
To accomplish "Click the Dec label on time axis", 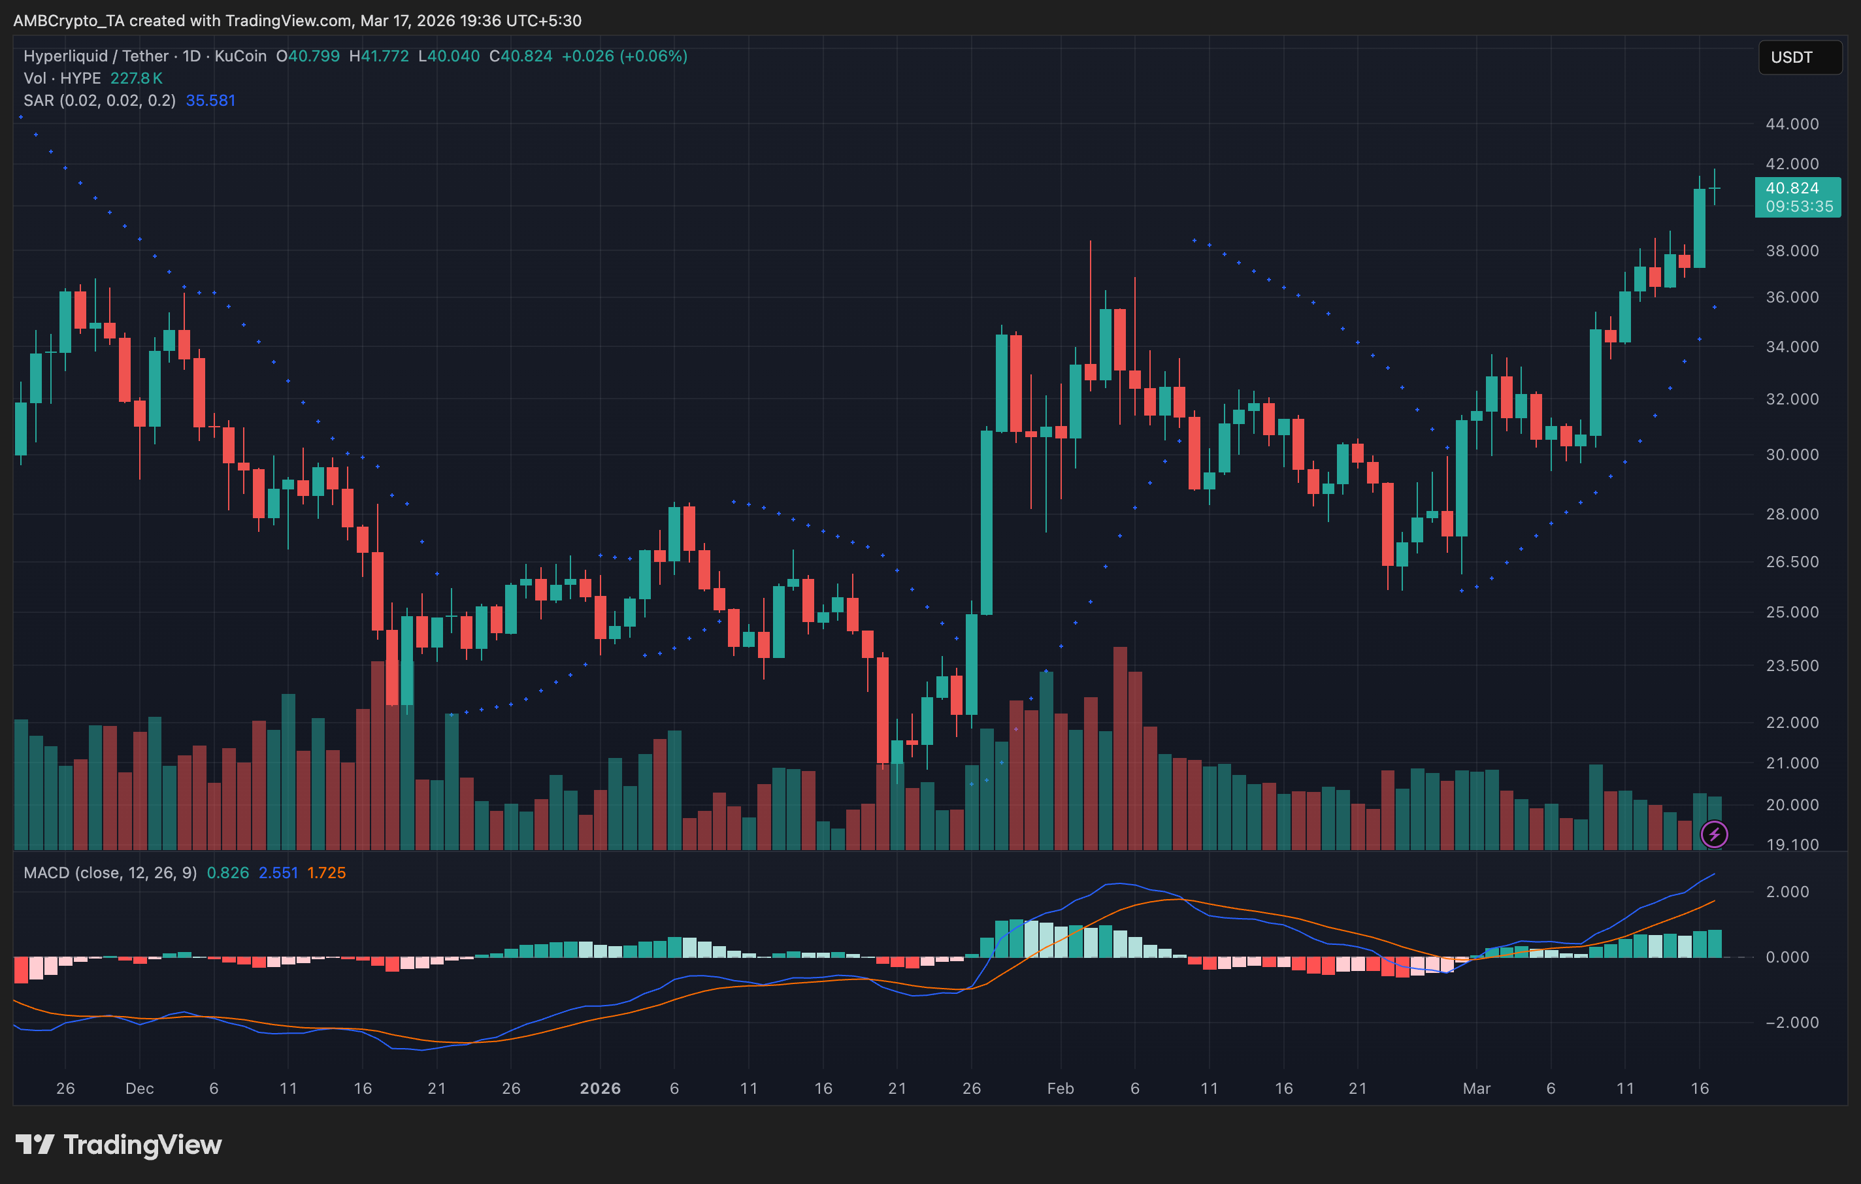I will 139,1088.
